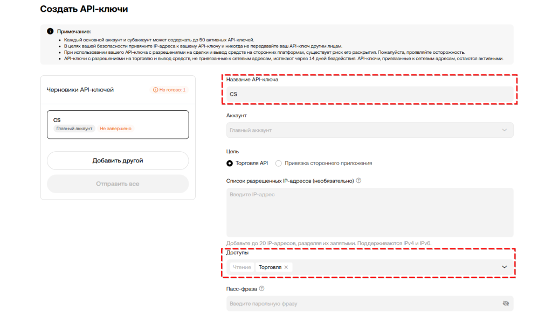Click the IP-адрес text area
Screen dimensions: 552x312
tap(369, 212)
